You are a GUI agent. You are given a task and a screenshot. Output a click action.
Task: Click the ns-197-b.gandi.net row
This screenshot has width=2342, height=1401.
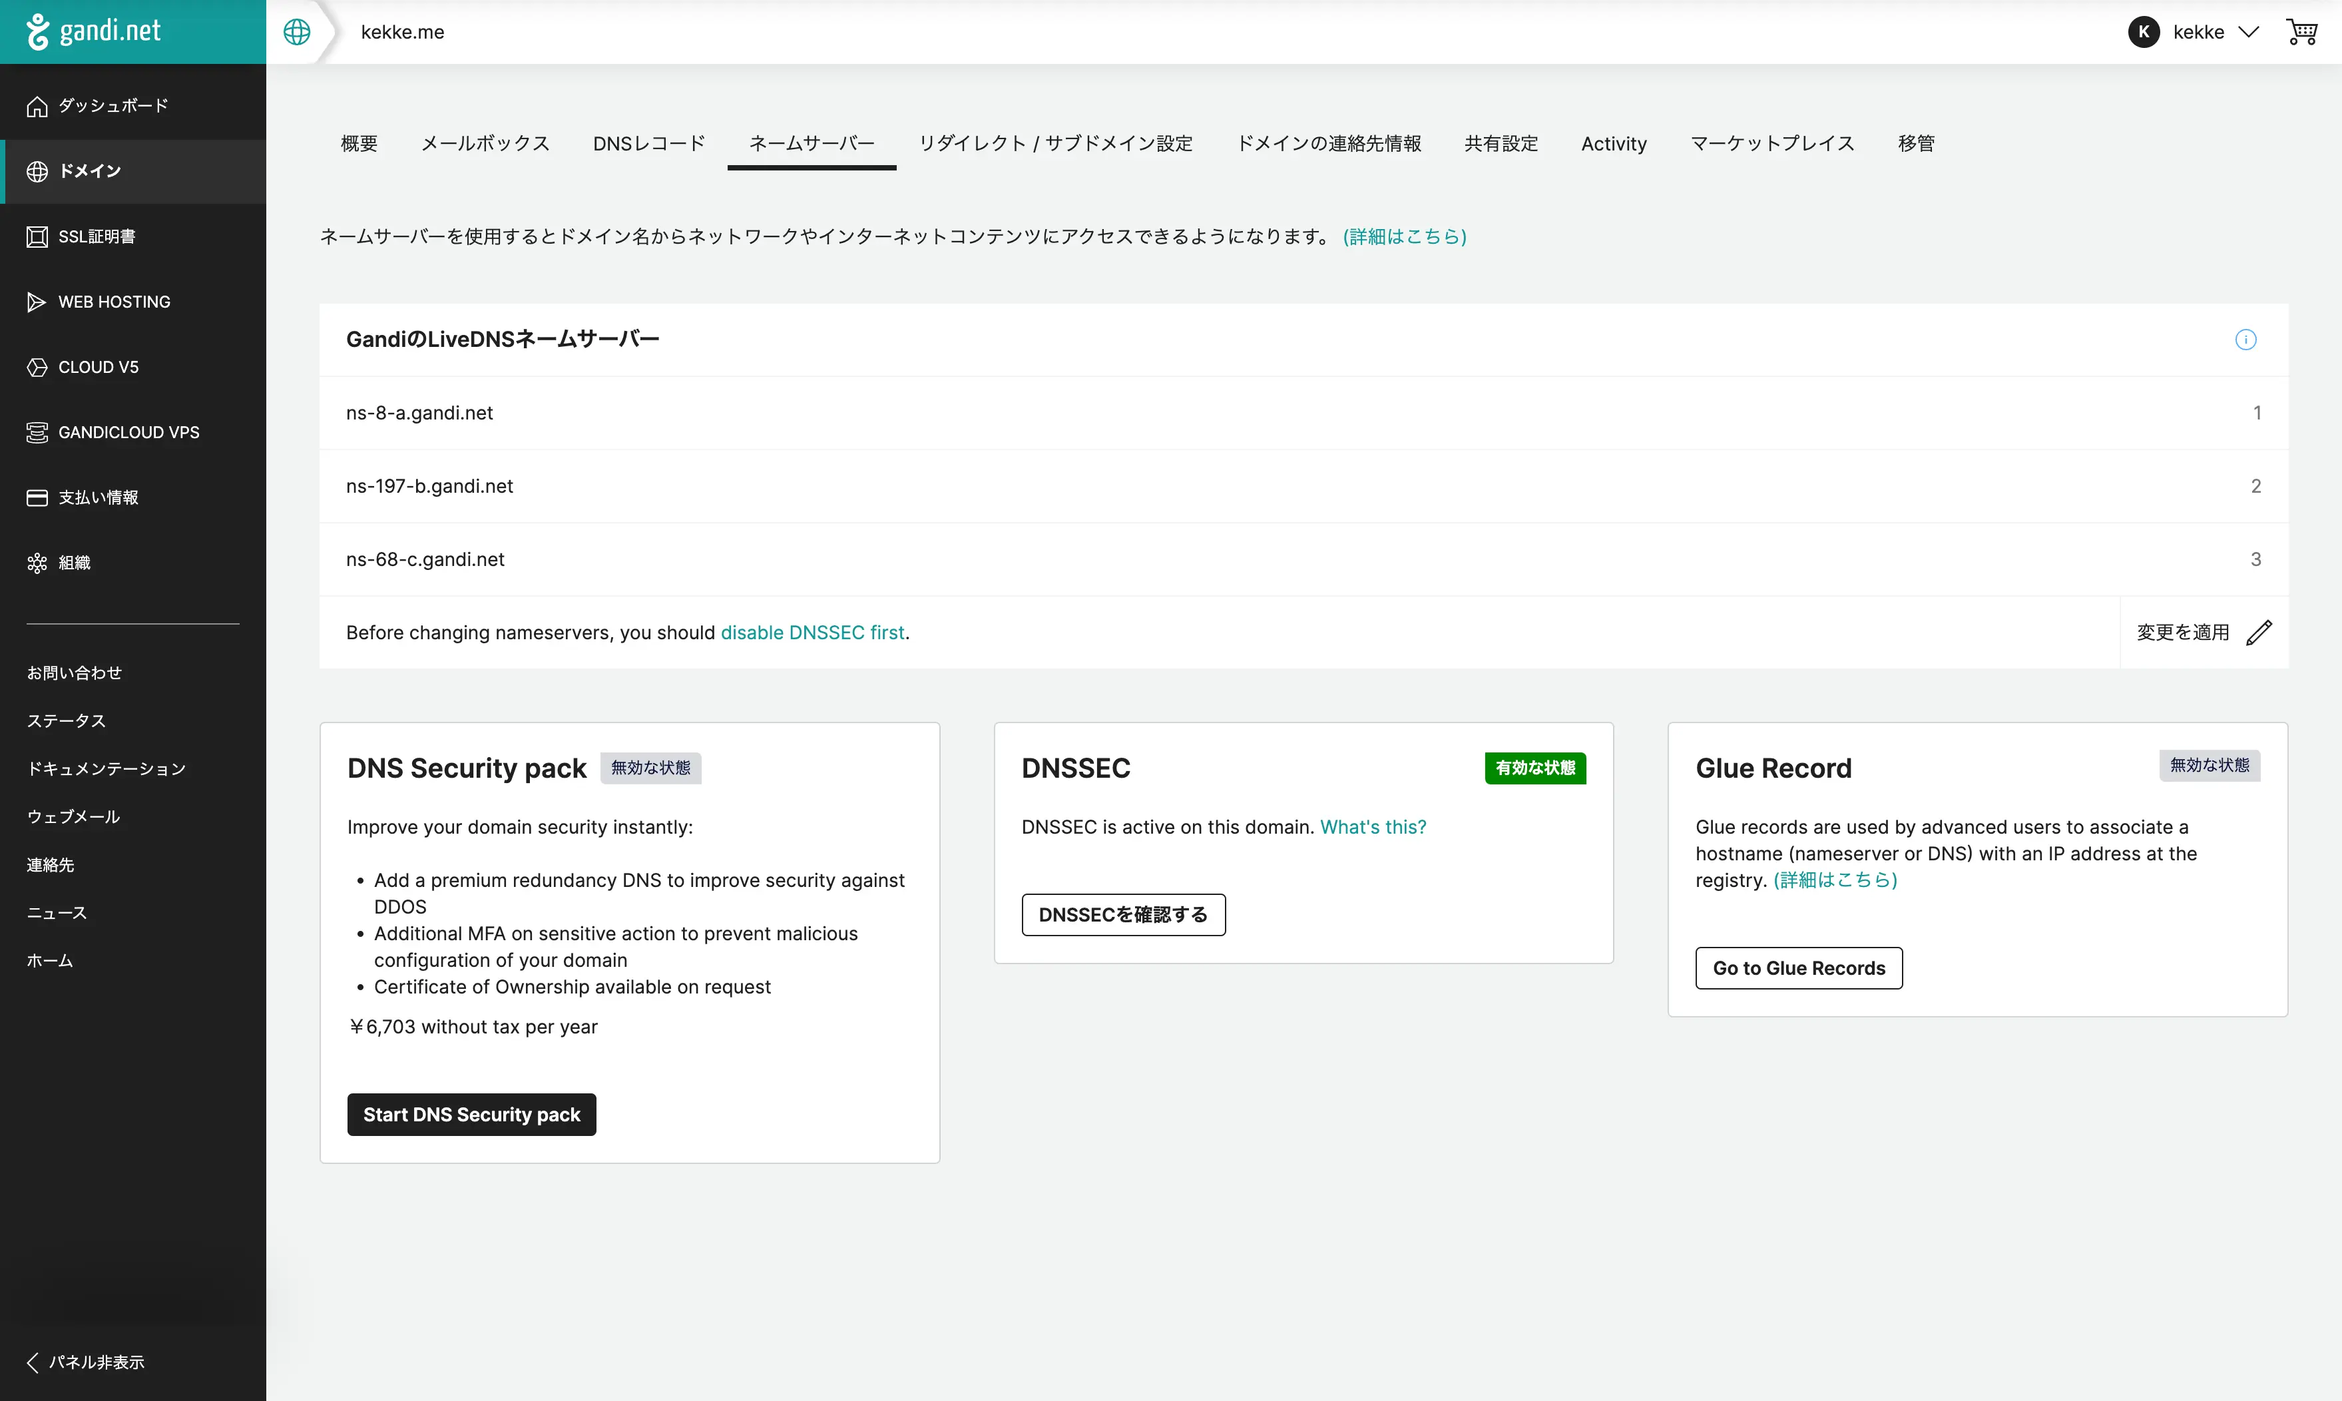[x=1304, y=486]
